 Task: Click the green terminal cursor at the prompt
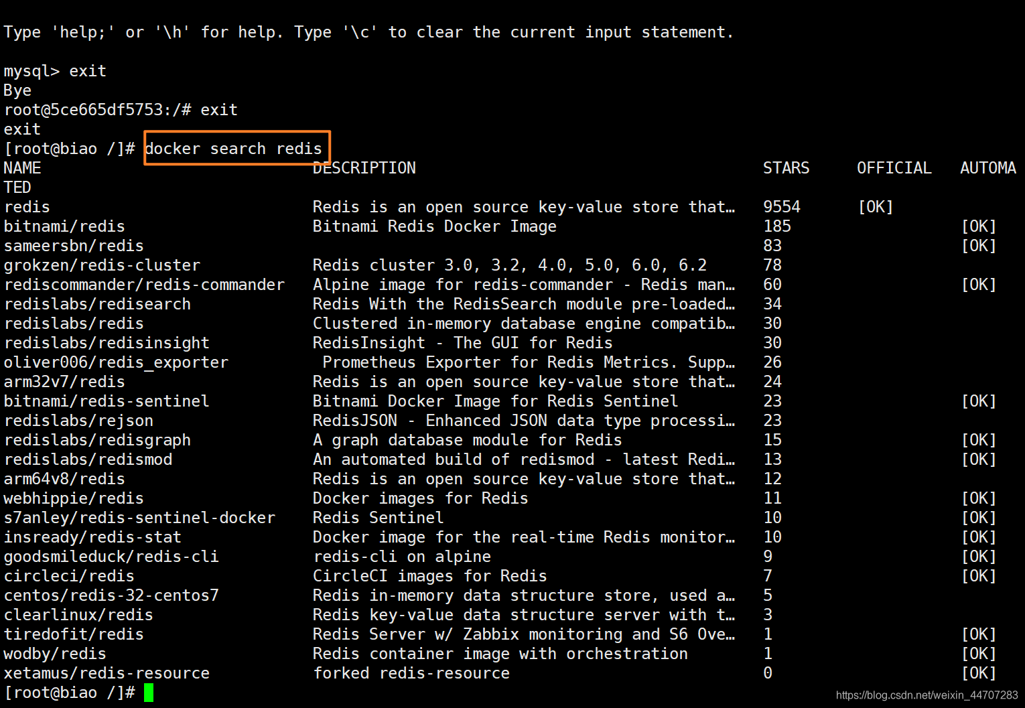[x=149, y=693]
